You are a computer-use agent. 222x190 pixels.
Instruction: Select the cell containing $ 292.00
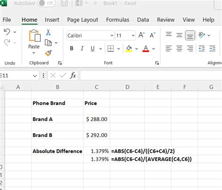[x=96, y=135]
